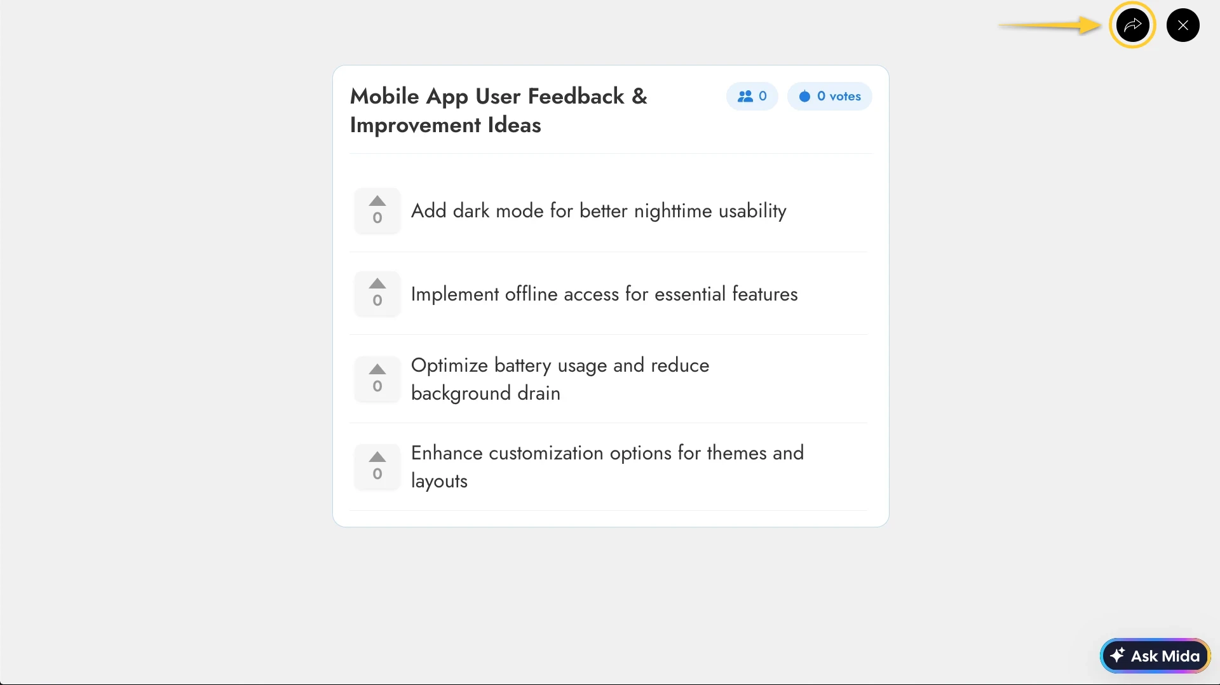The width and height of the screenshot is (1220, 685).
Task: Select the Mobile App User Feedback title
Action: pos(499,110)
